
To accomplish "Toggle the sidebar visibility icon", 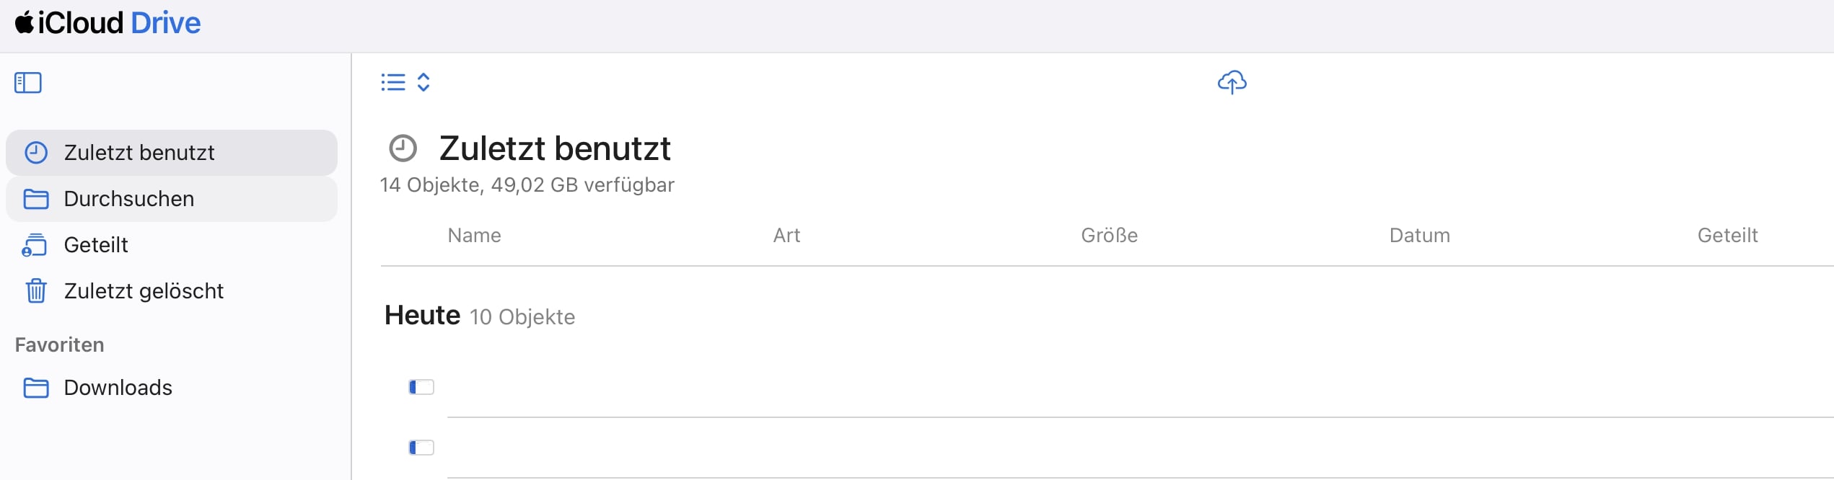I will pos(28,83).
